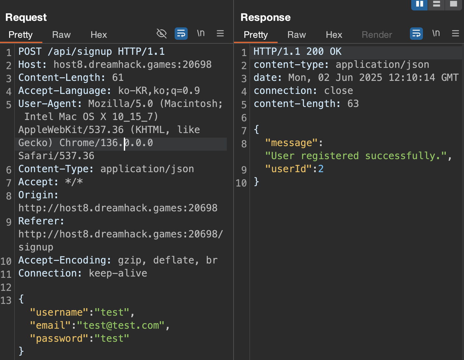Click the "email" JSON value test@test.com
Viewport: 464px width, 360px height.
[121, 325]
